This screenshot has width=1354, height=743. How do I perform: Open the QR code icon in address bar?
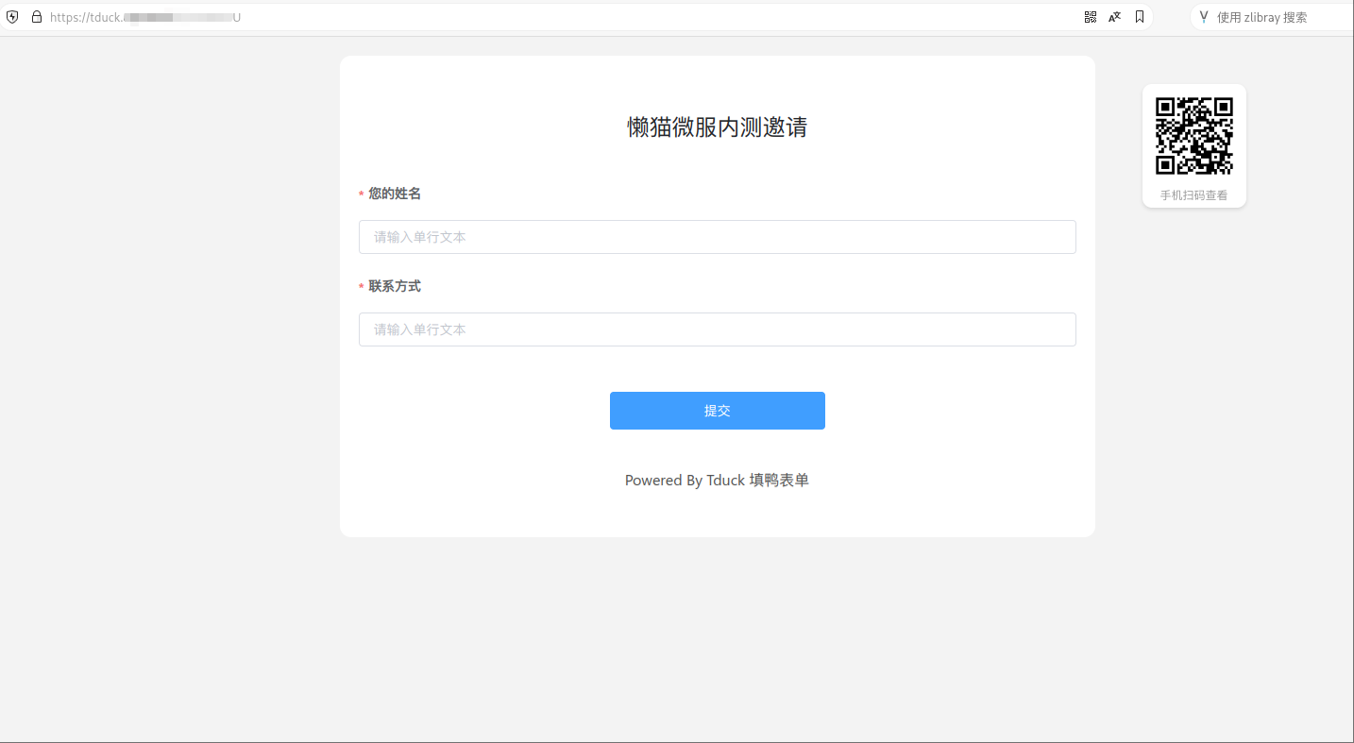tap(1091, 17)
